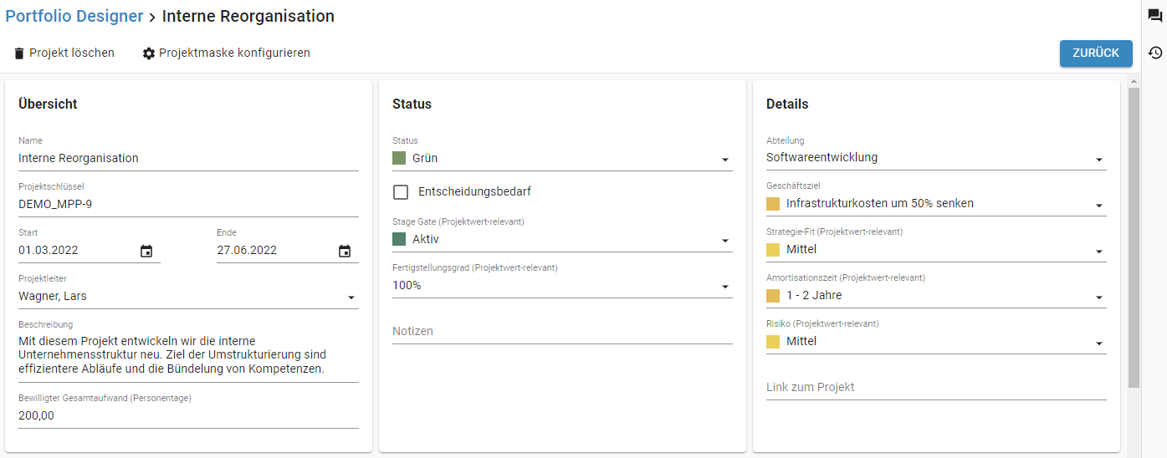Go to Portfolio Designer breadcrumb link

point(74,16)
